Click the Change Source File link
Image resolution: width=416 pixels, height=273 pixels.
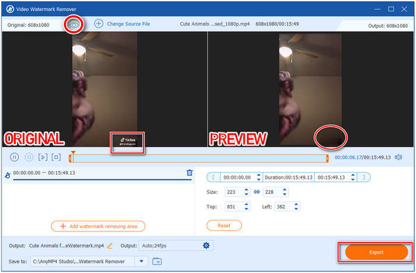click(128, 24)
